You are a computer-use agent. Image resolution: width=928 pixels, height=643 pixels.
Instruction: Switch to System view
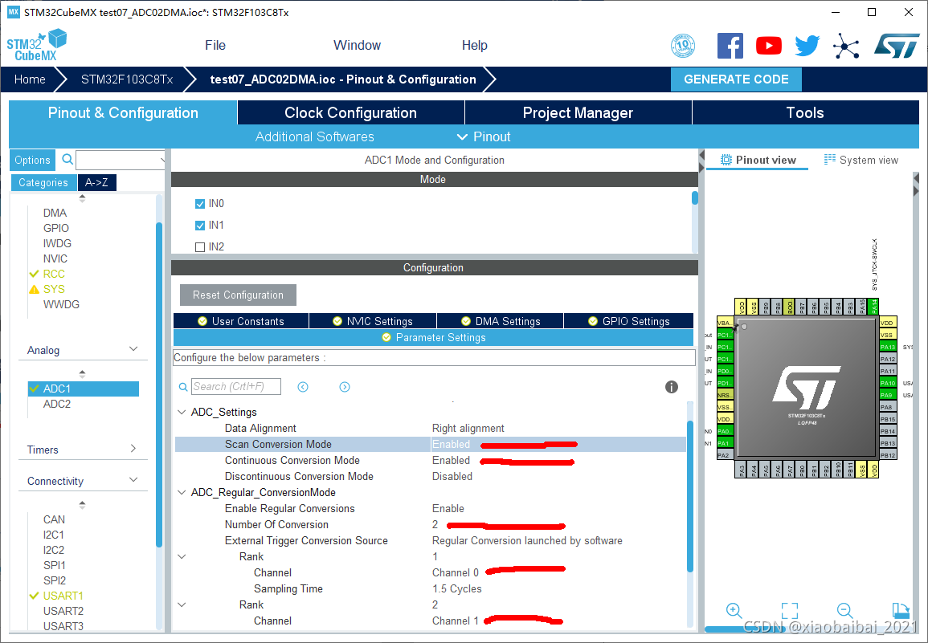861,160
